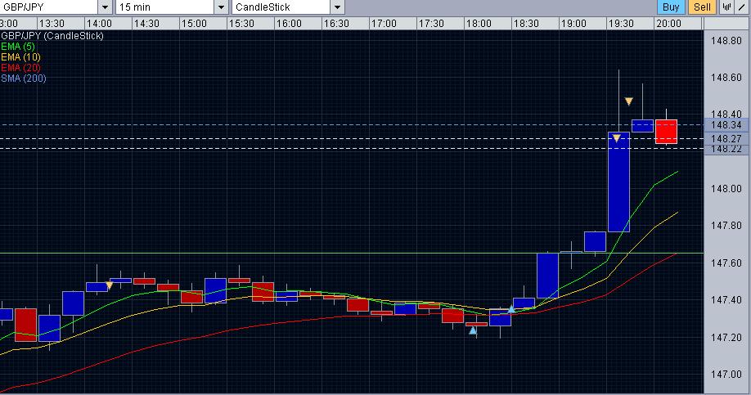
Task: Click the sell marker on the 19:30 candle
Action: click(617, 138)
